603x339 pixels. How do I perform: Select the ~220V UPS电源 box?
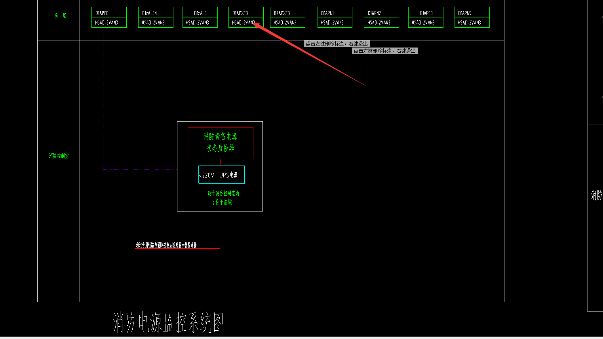pyautogui.click(x=221, y=175)
